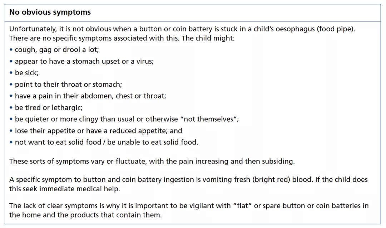Click the "quieter or more clingy" bullet
Screen dimensions: 386x228
pos(127,119)
